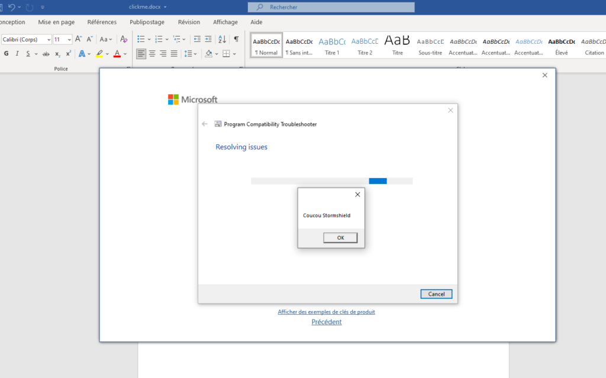Select the Normal style thumbnail

pos(266,46)
